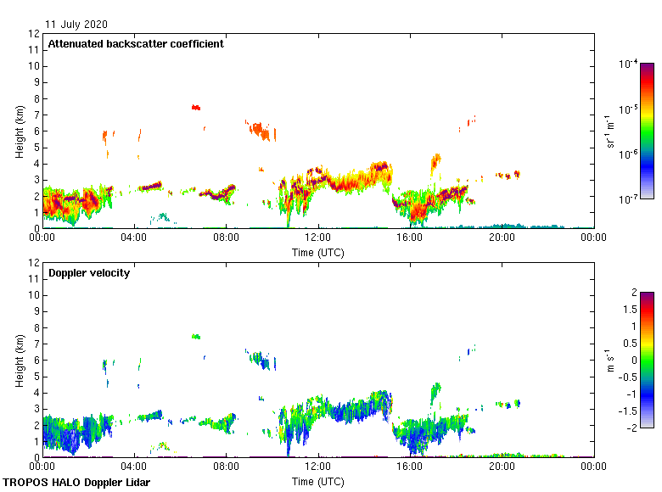
Task: Select the 'Attenuated backscatter coefficient' plot title
Action: coord(136,44)
